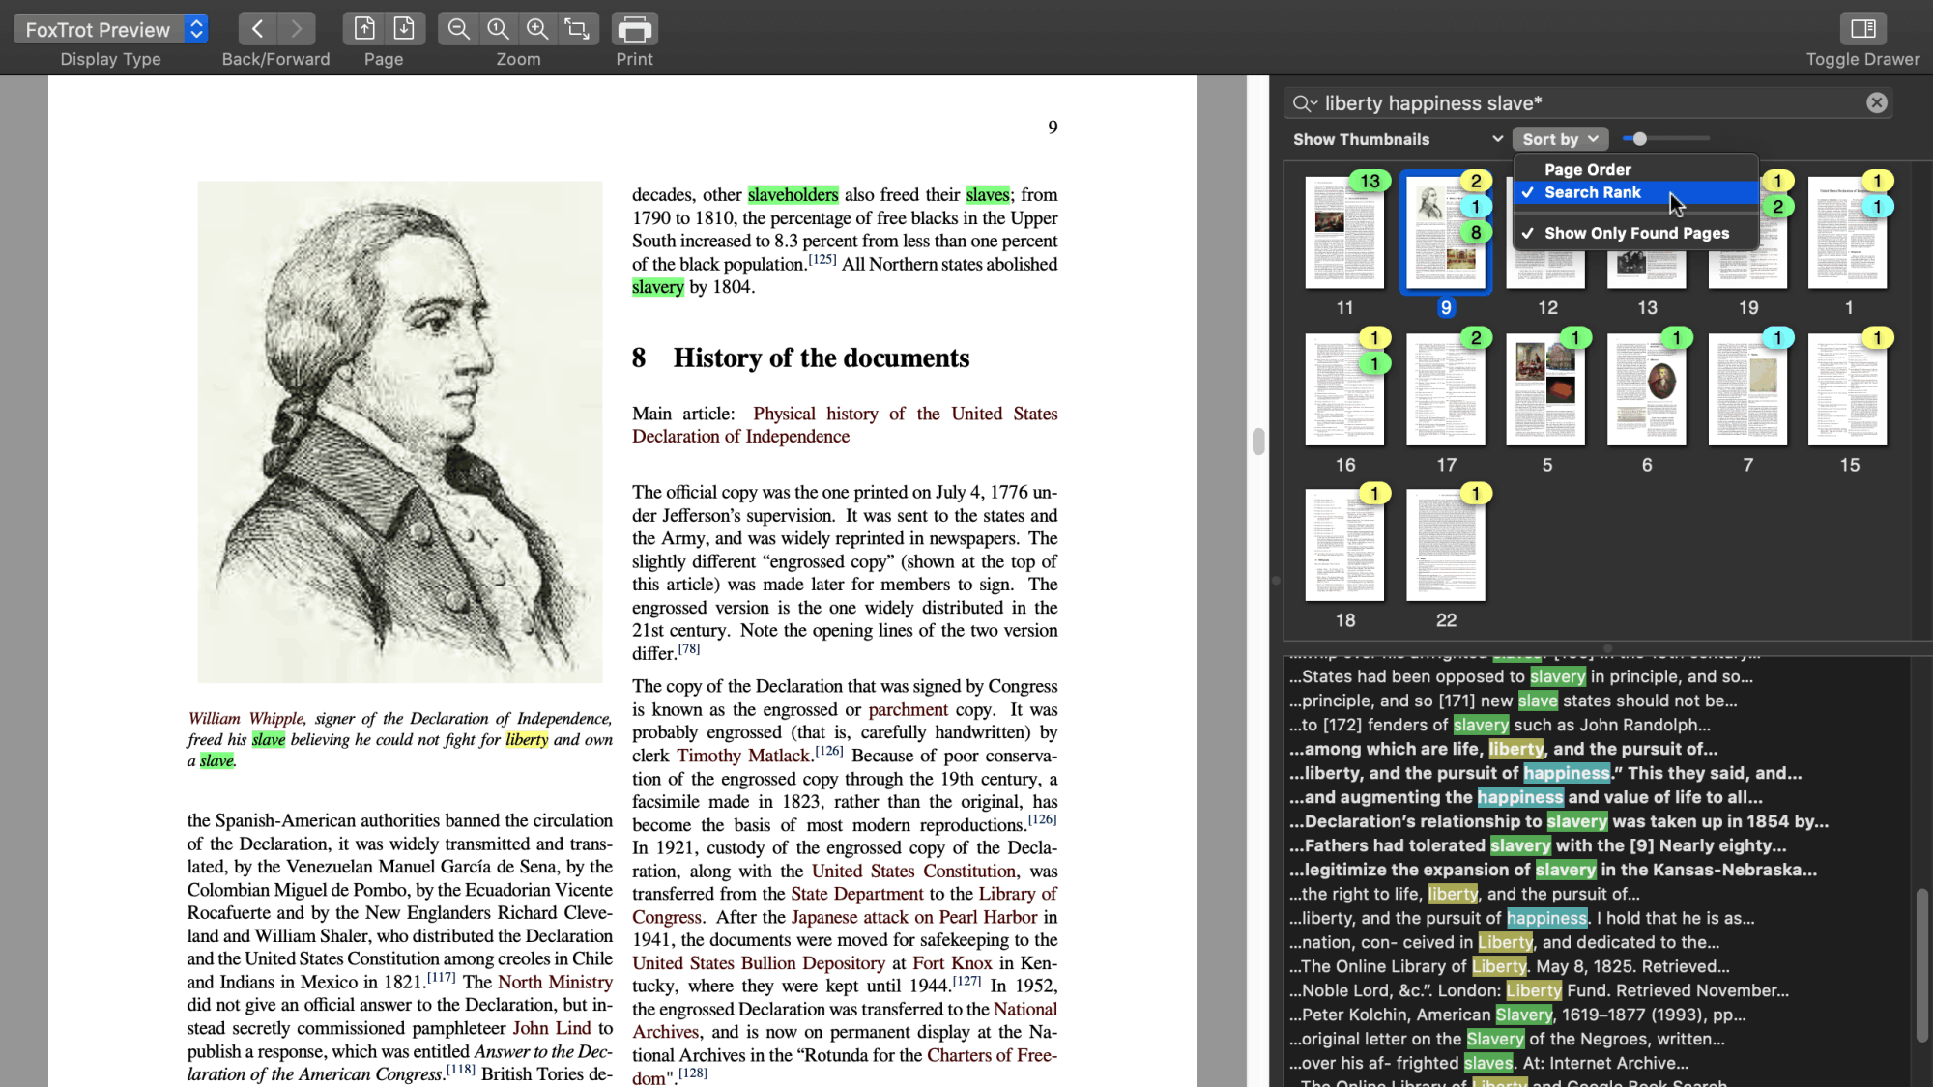Open page 7 thumbnail
This screenshot has width=1933, height=1087.
coord(1747,389)
